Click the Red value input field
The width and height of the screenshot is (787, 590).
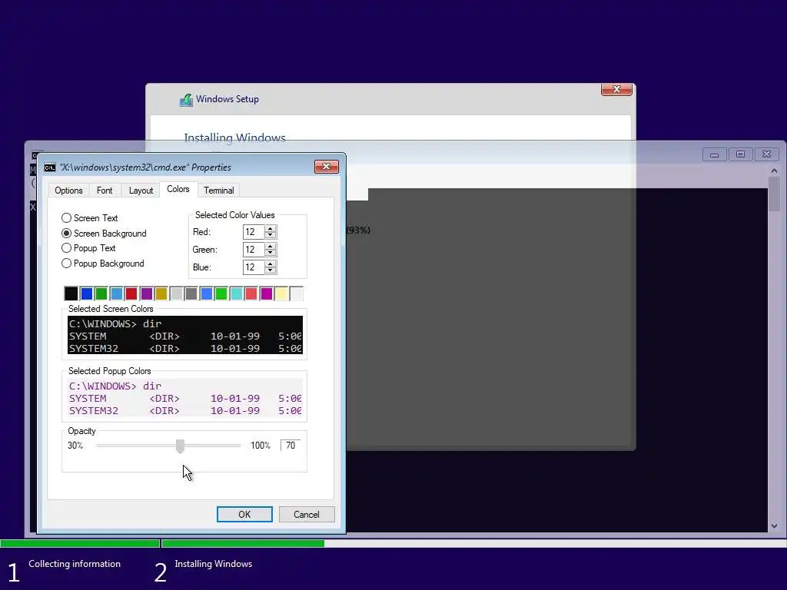pos(254,232)
